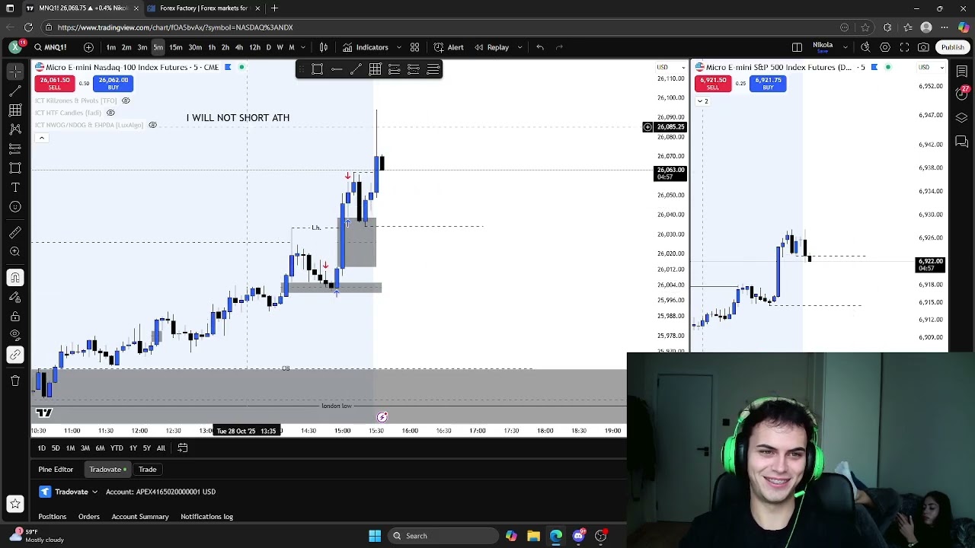Select the Orders tab

pyautogui.click(x=89, y=517)
